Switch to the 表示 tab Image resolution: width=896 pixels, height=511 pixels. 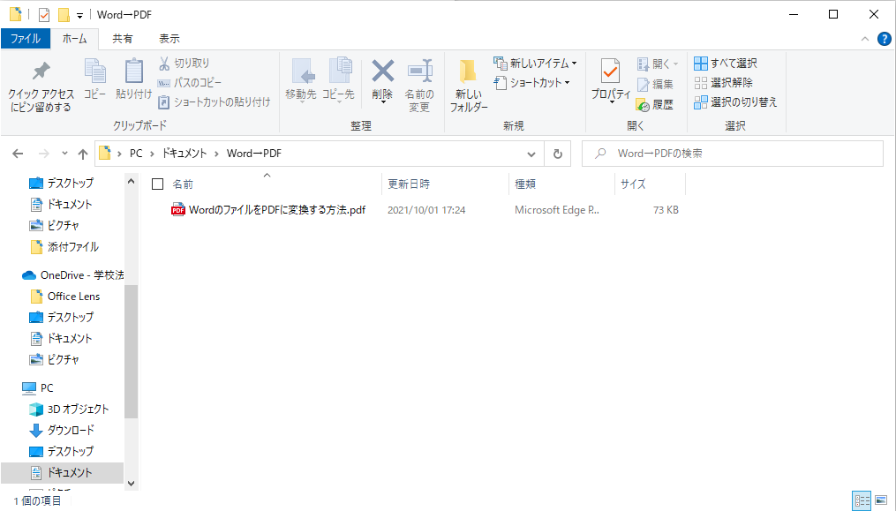click(169, 39)
